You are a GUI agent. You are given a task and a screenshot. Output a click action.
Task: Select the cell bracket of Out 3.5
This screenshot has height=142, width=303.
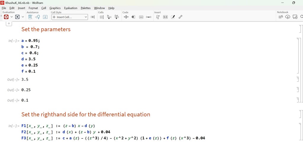[297, 79]
